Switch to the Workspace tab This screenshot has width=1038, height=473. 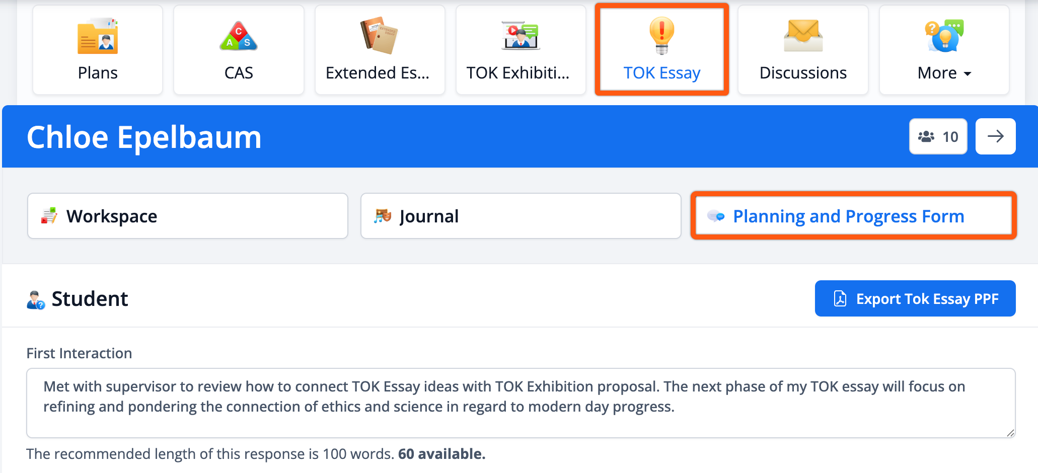pyautogui.click(x=187, y=216)
